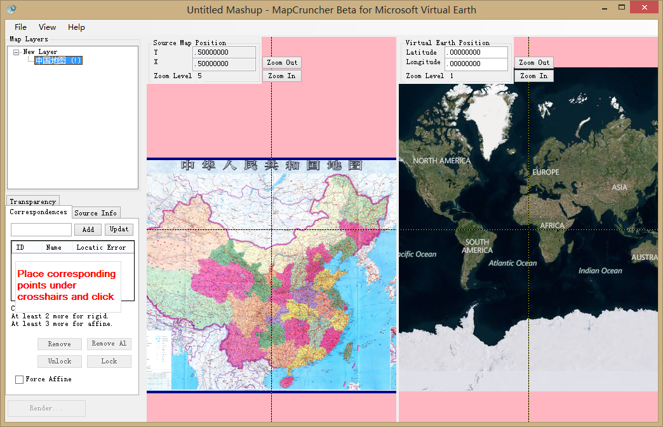The image size is (663, 427).
Task: Minimize the MapCruncher window
Action: pyautogui.click(x=605, y=8)
